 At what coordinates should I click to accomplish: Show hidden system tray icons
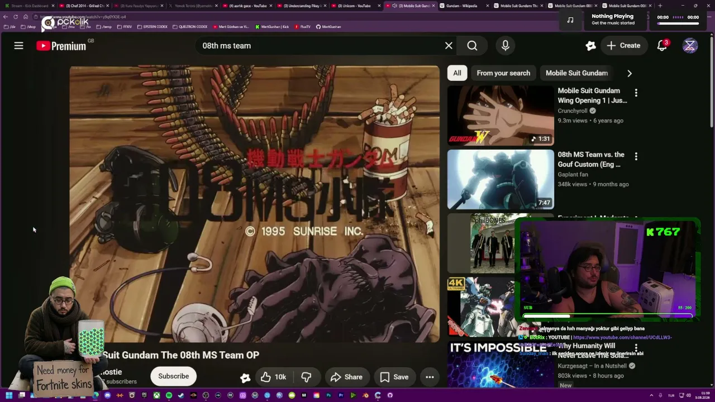[x=651, y=395]
